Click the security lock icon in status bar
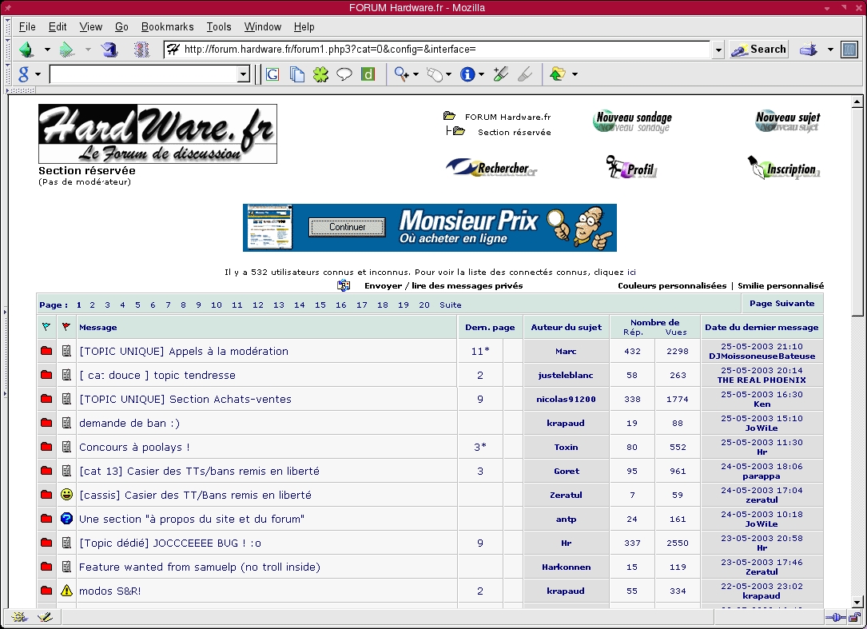 tap(854, 617)
